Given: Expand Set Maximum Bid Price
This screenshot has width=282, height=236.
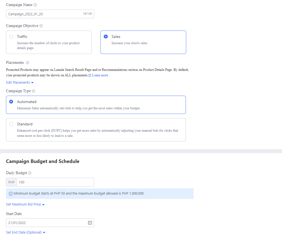Looking at the screenshot, I should pos(25,204).
